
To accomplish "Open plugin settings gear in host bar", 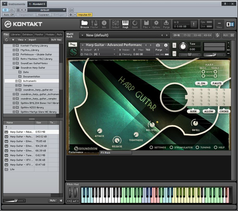I will [x=71, y=15].
